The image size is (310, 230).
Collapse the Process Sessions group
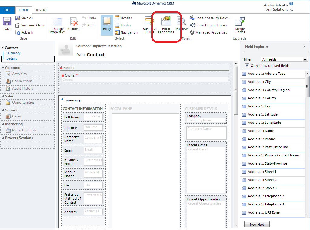(3, 138)
